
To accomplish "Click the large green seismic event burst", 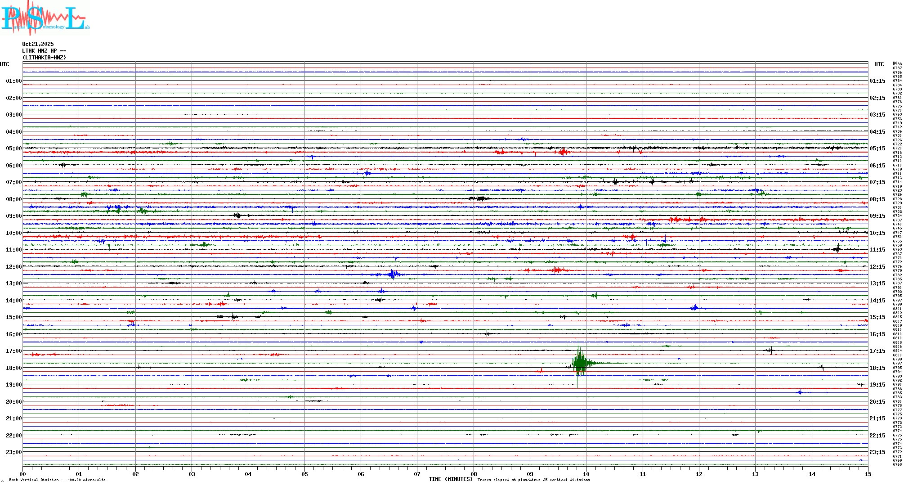I will point(581,362).
